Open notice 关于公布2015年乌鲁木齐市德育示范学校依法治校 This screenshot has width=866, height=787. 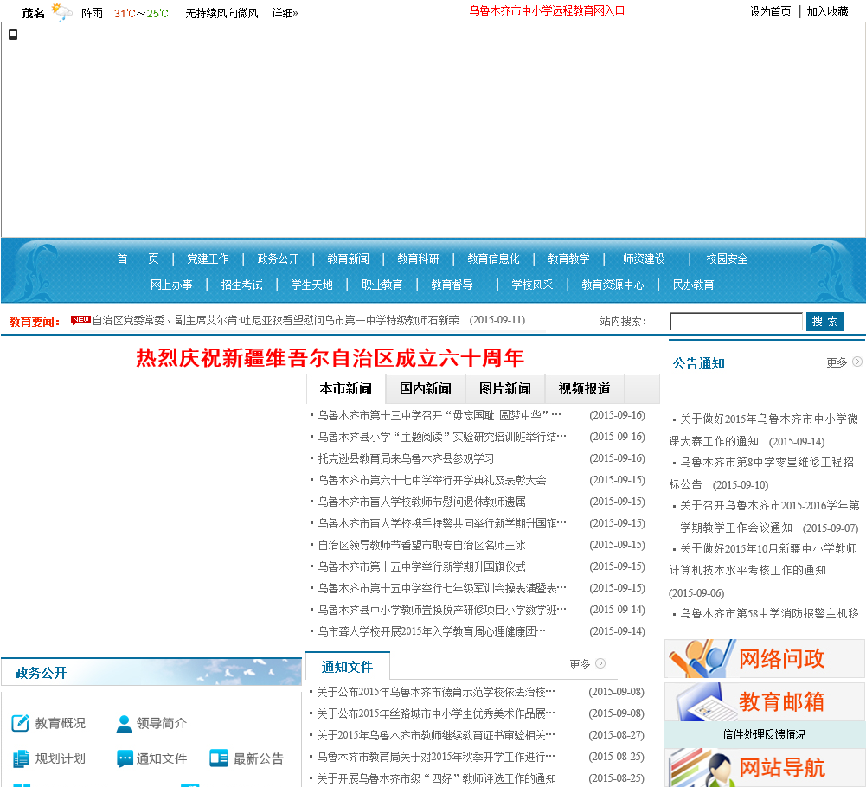tap(436, 692)
